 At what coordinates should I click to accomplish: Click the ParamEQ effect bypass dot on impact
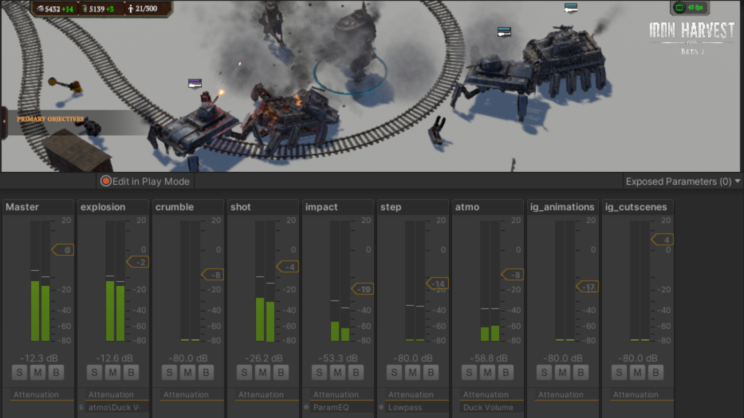coord(306,407)
